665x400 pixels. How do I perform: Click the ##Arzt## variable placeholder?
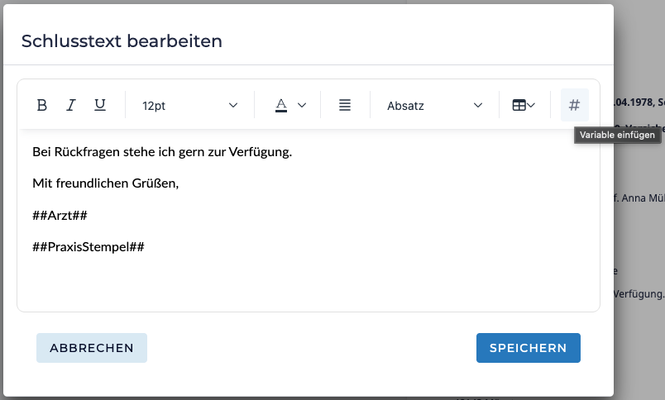pos(60,215)
